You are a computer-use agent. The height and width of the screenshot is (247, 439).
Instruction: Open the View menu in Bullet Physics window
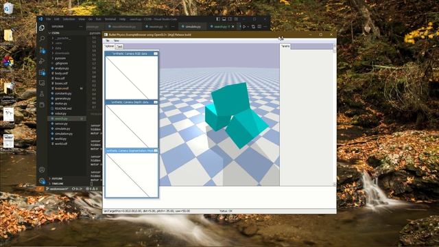tap(116, 41)
